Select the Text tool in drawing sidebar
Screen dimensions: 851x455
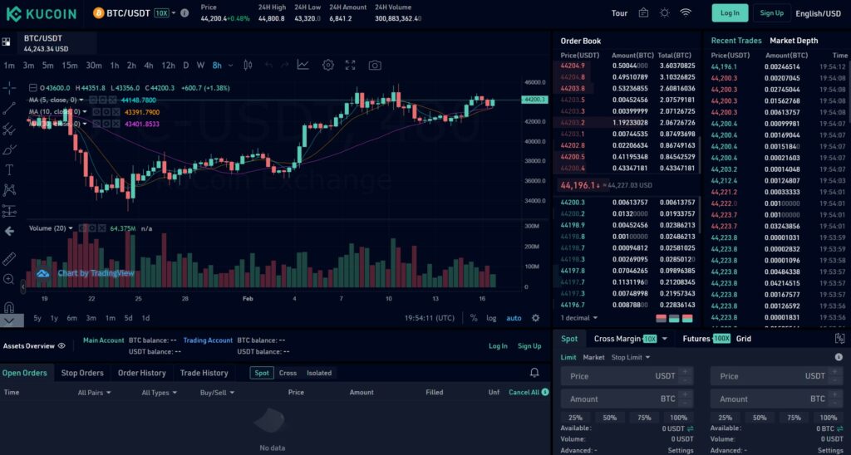coord(9,169)
